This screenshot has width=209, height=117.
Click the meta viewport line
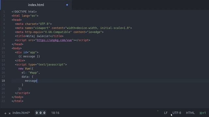[73, 28]
